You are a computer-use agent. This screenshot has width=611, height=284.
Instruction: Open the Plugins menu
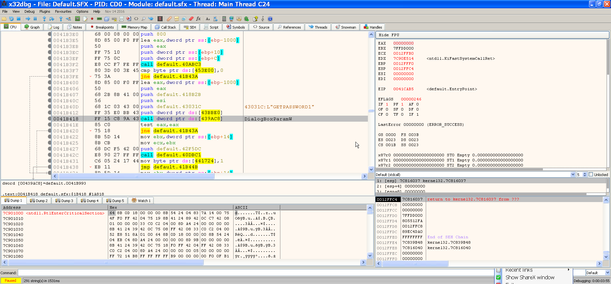(x=45, y=11)
